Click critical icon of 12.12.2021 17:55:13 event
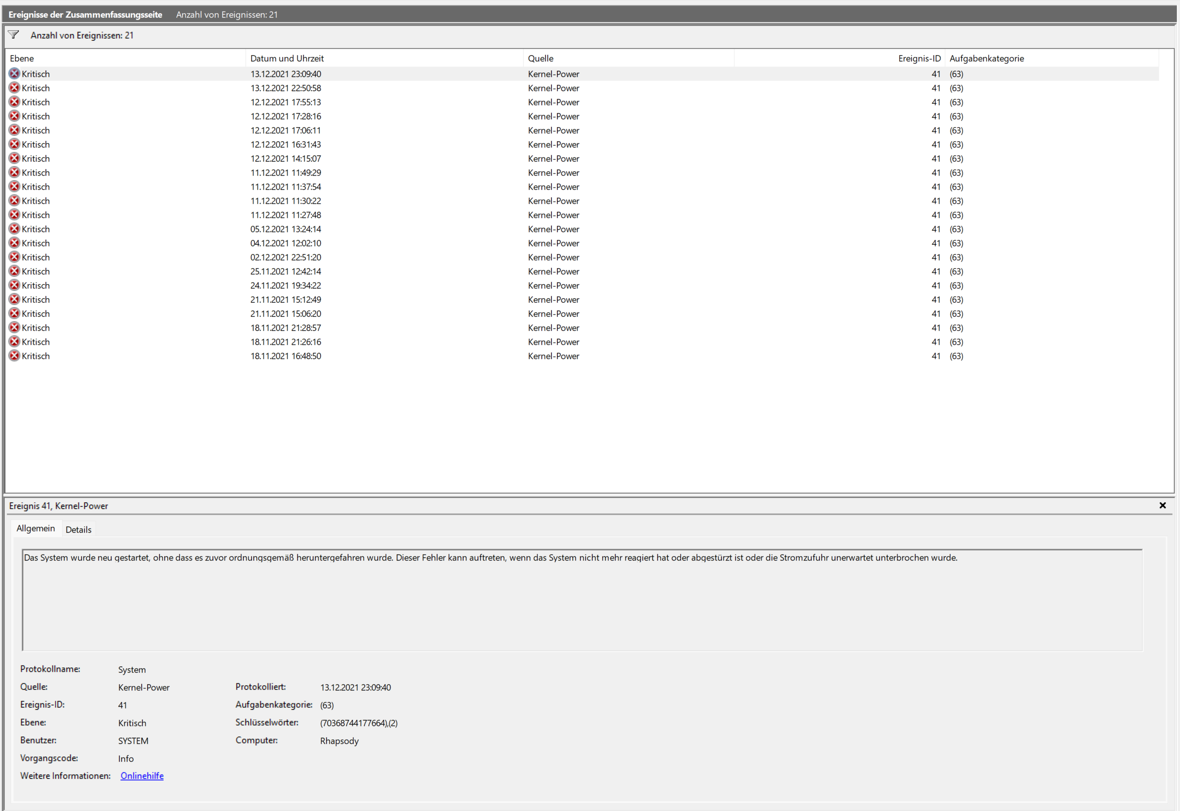 pos(14,102)
